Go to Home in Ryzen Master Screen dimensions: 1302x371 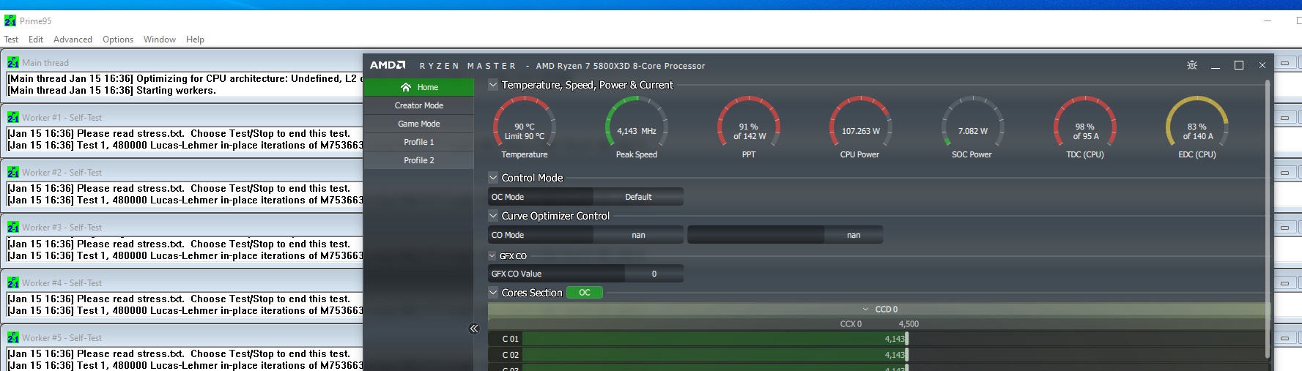tap(419, 87)
